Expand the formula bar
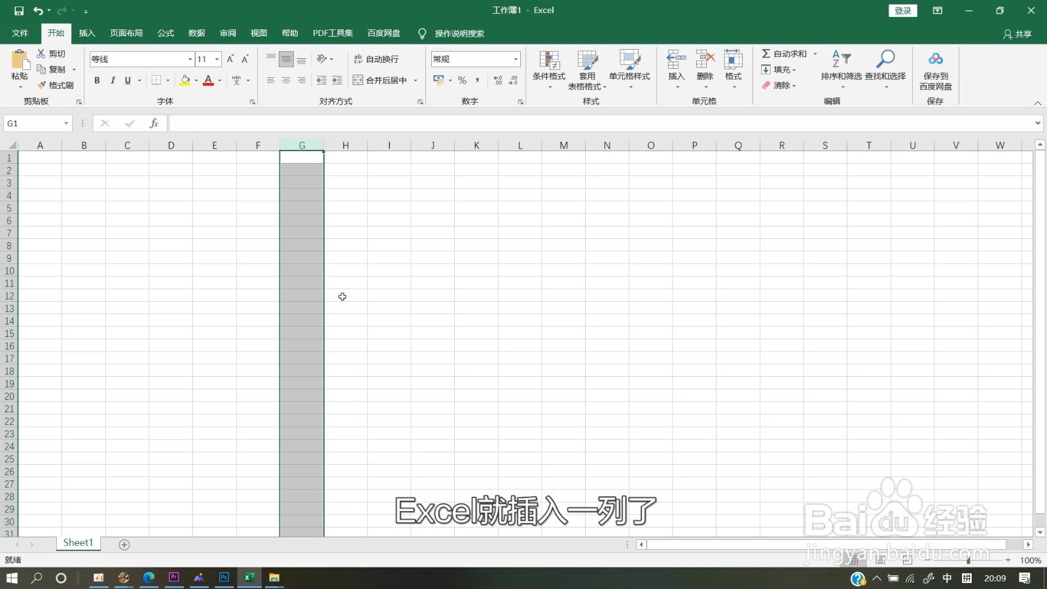The height and width of the screenshot is (589, 1047). tap(1038, 123)
